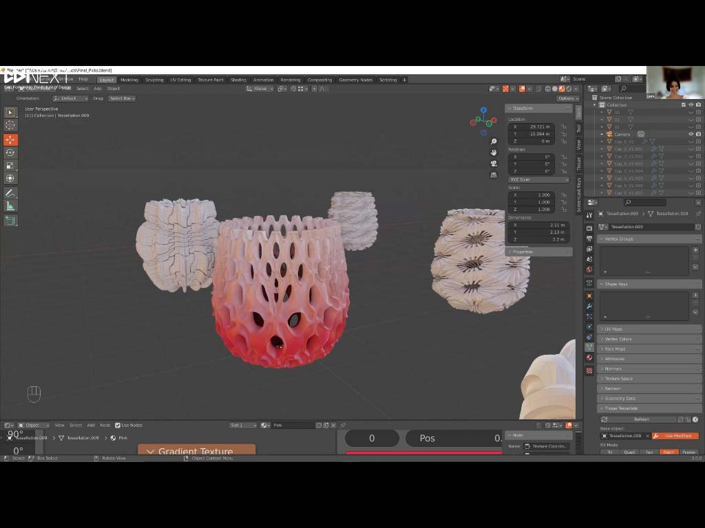Viewport: 705px width, 528px height.
Task: Open the Help menu
Action: point(83,79)
